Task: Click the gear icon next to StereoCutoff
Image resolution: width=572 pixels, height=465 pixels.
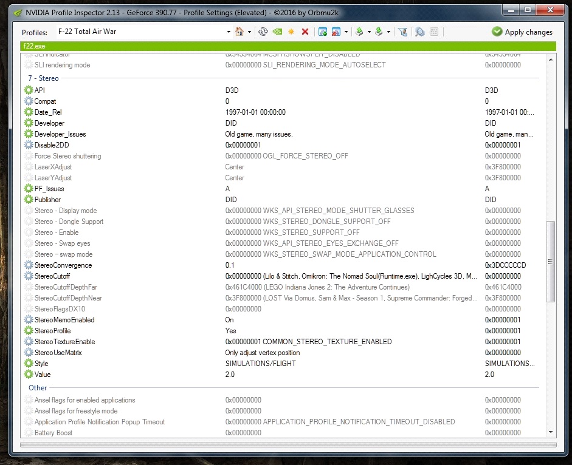Action: point(29,276)
